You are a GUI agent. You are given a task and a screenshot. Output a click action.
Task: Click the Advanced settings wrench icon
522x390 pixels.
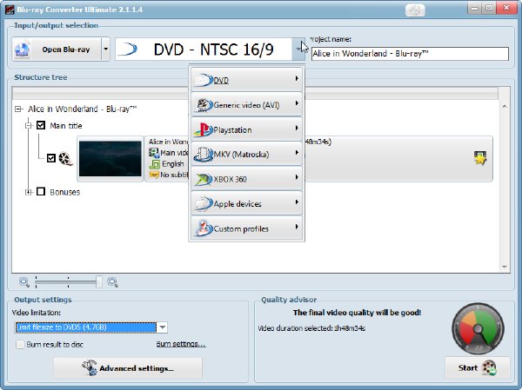click(x=90, y=367)
